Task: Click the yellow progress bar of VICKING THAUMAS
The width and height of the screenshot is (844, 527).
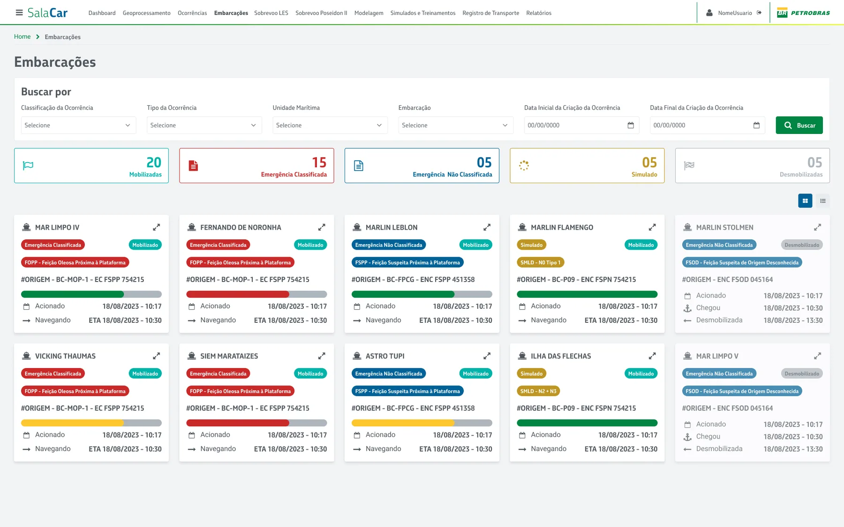Action: 91,423
